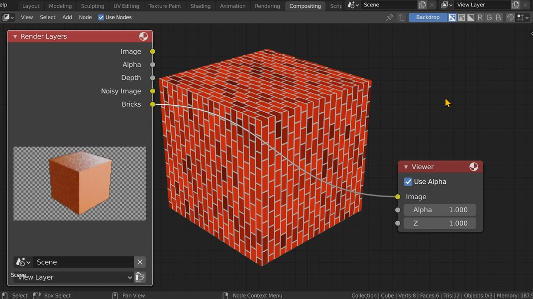The width and height of the screenshot is (533, 299).
Task: Pin the compositor context with the pin icon
Action: click(390, 17)
